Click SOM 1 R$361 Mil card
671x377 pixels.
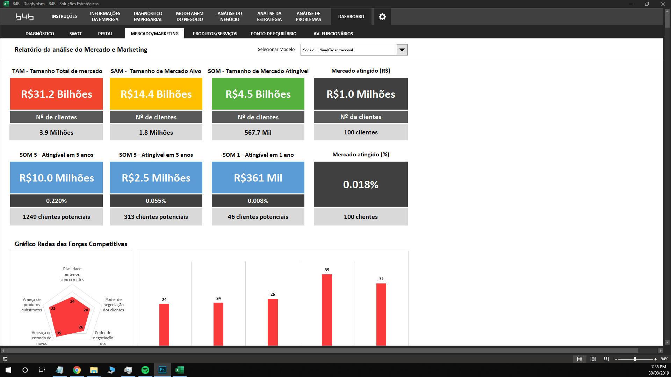coord(258,178)
